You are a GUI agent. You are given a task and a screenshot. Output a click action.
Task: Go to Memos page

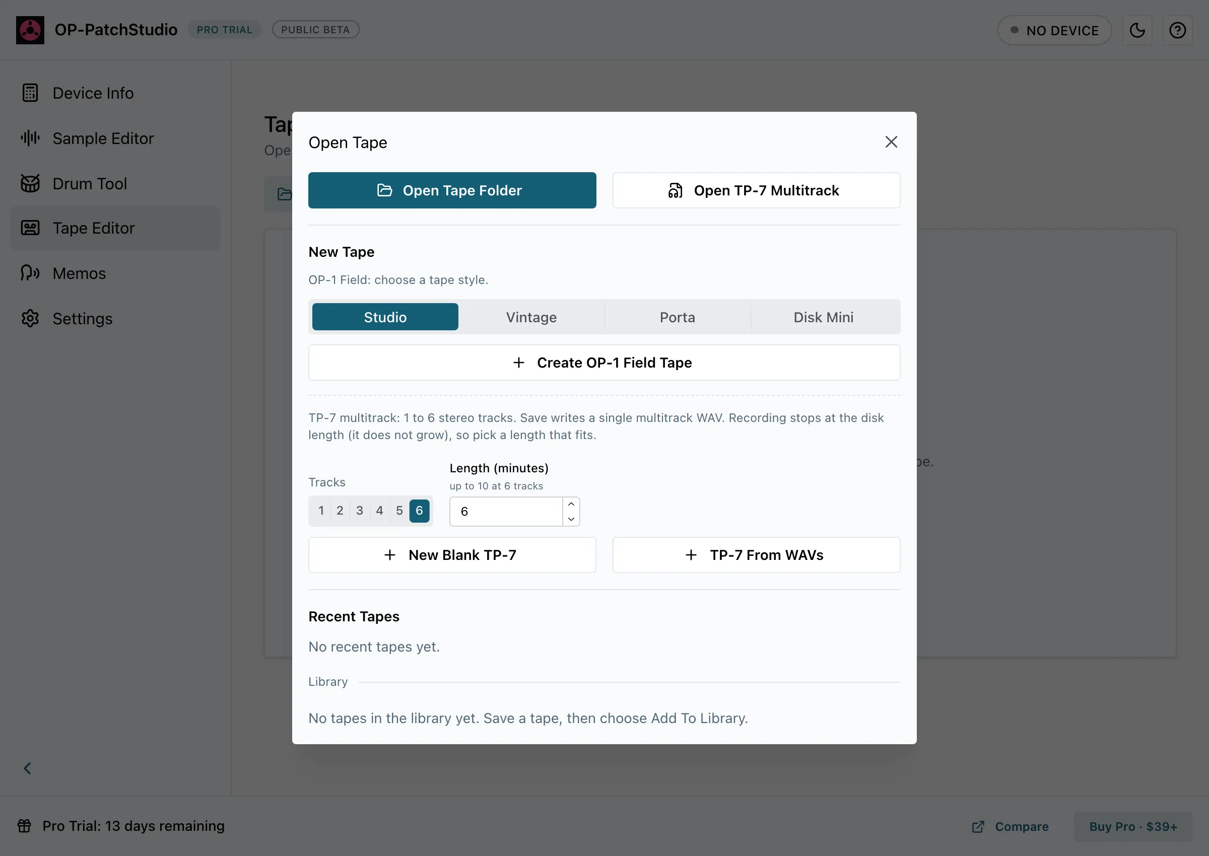[115, 273]
